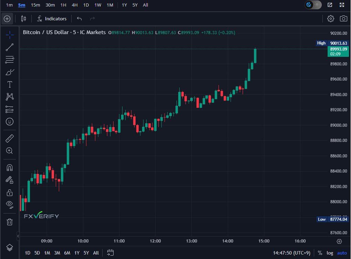The width and height of the screenshot is (351, 259).
Task: Set bottom date range to 5Y
Action: pyautogui.click(x=86, y=253)
